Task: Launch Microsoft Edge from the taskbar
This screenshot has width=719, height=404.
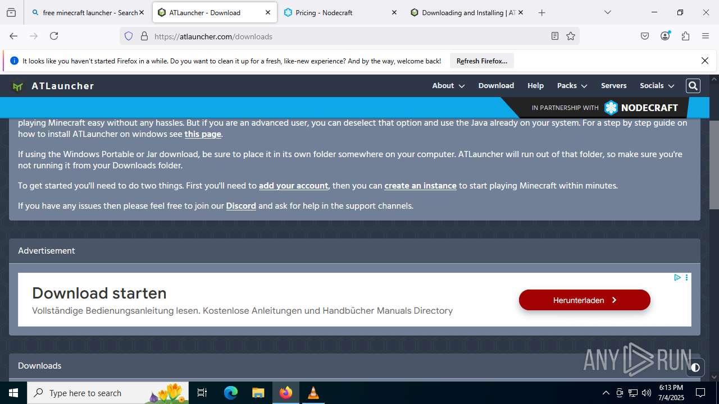Action: click(231, 393)
